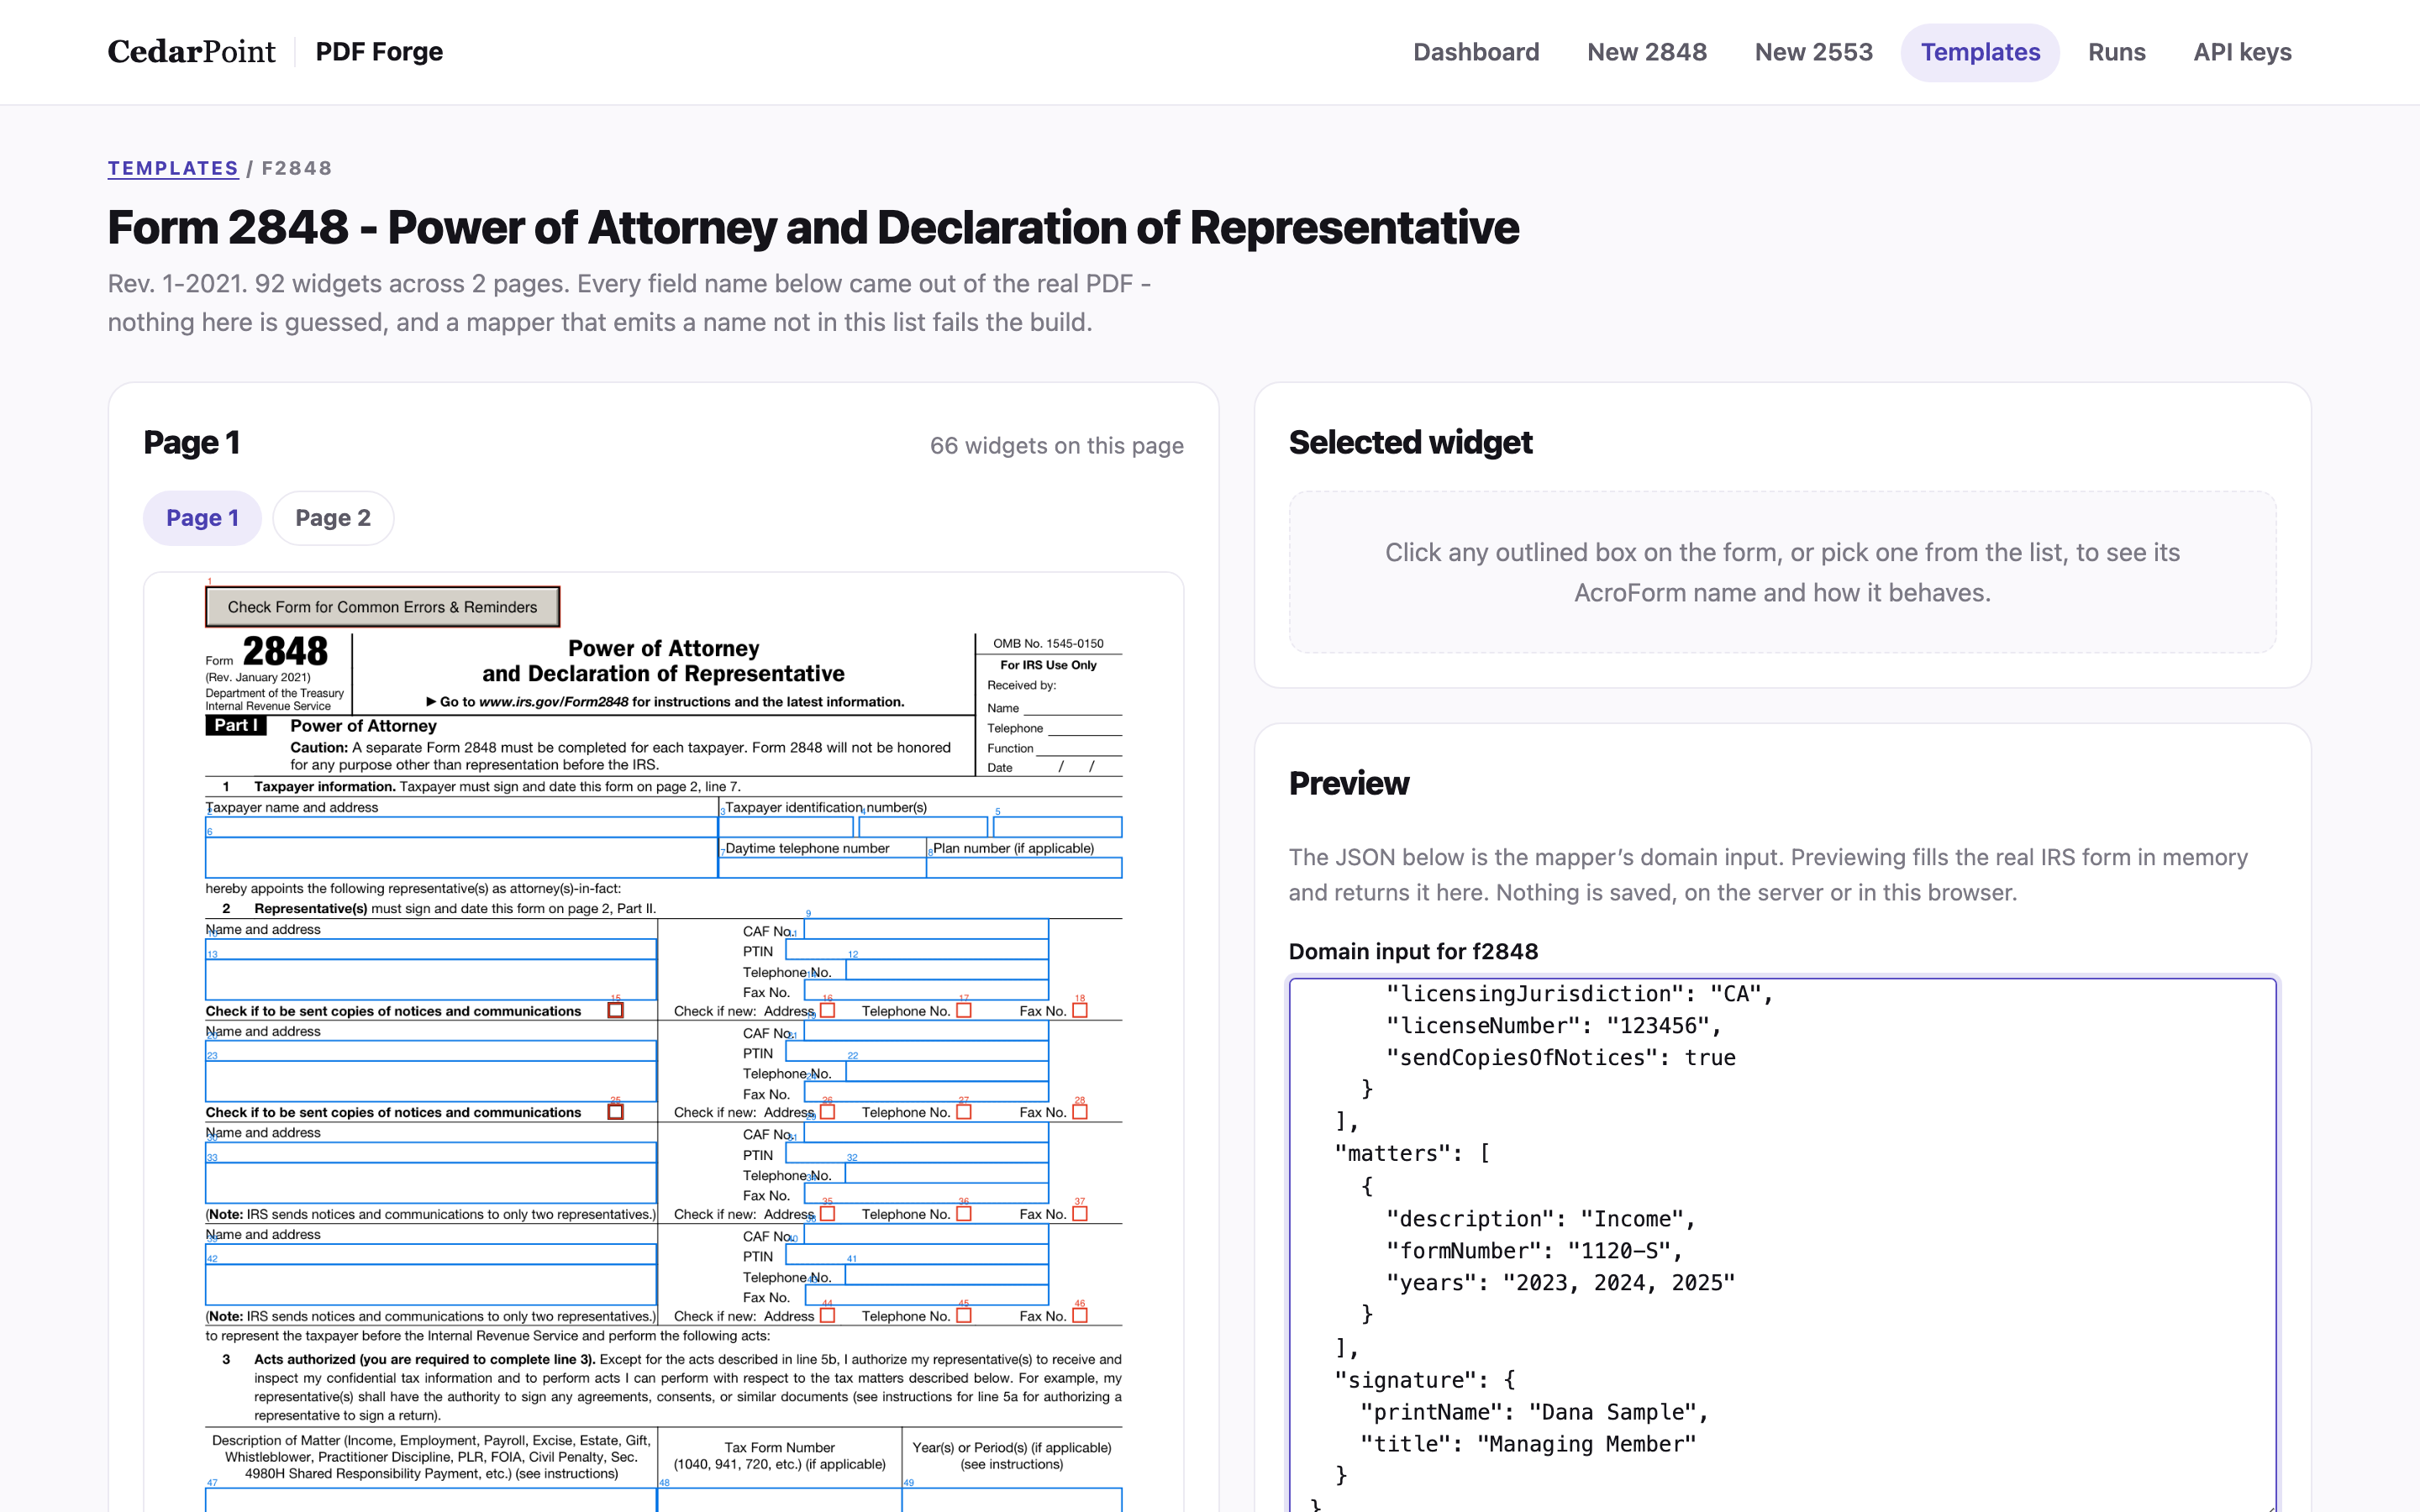The width and height of the screenshot is (2420, 1512).
Task: Toggle notices copies checkbox numbered 25
Action: coord(616,1112)
